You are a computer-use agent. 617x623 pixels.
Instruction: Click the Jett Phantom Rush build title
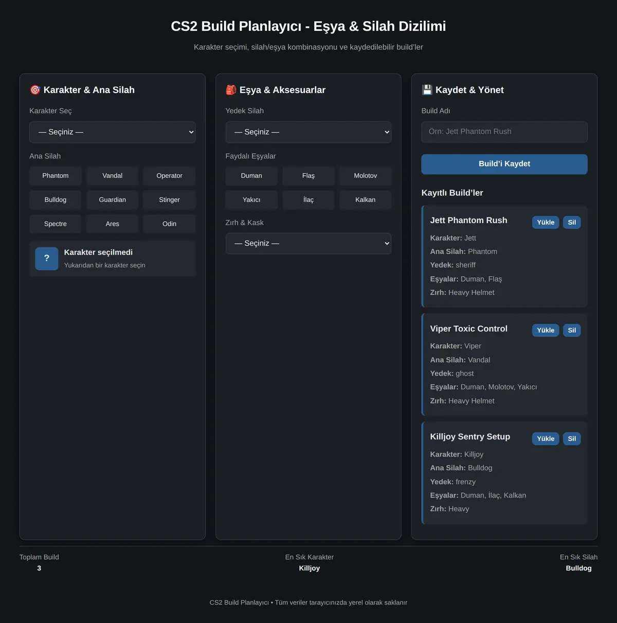click(x=468, y=221)
